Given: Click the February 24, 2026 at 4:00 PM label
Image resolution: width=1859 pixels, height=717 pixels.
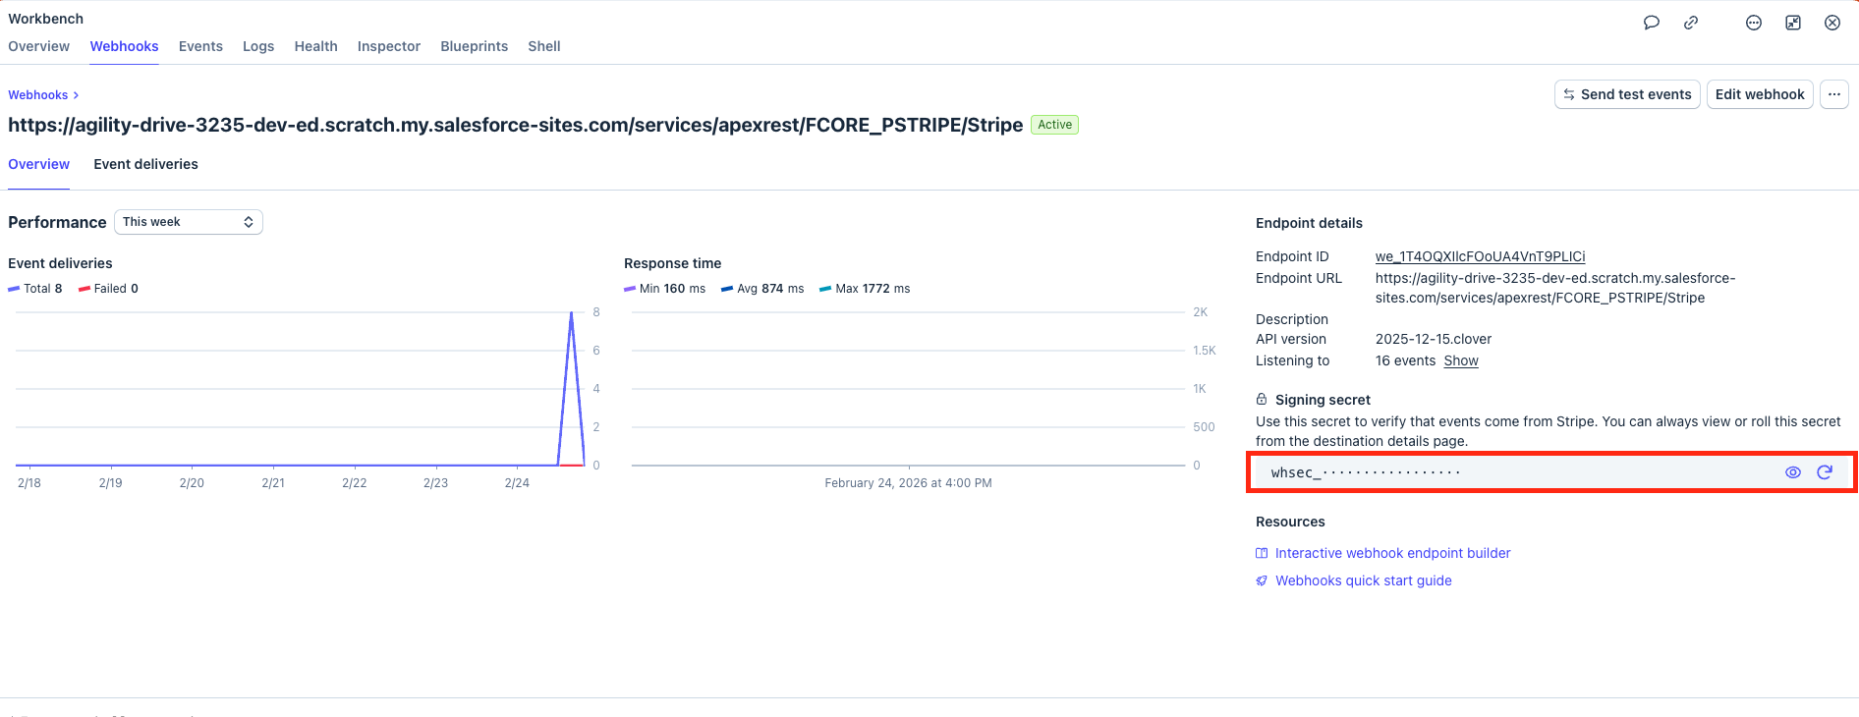Looking at the screenshot, I should point(908,483).
